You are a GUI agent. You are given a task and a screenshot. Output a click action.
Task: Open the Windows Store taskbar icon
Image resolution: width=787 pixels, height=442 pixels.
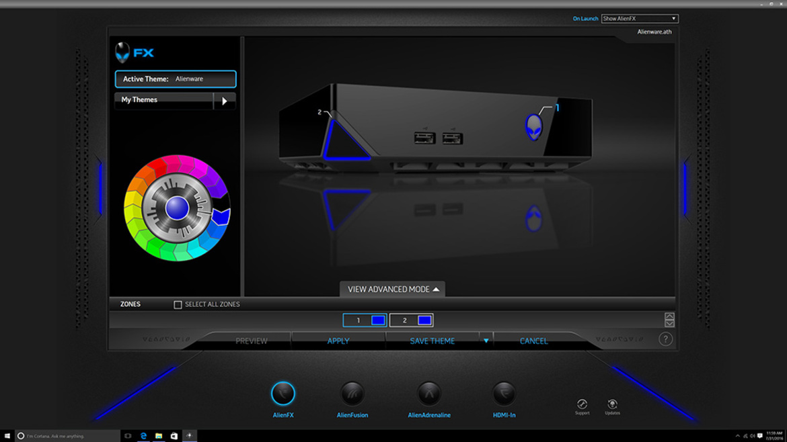pos(174,436)
